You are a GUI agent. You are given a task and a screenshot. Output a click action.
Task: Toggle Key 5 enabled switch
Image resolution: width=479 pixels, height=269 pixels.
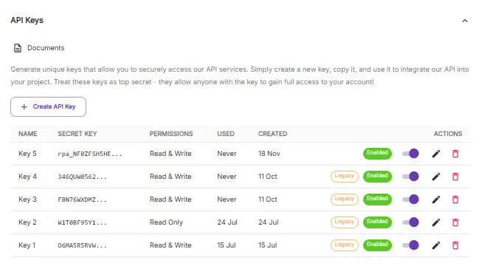tap(410, 153)
